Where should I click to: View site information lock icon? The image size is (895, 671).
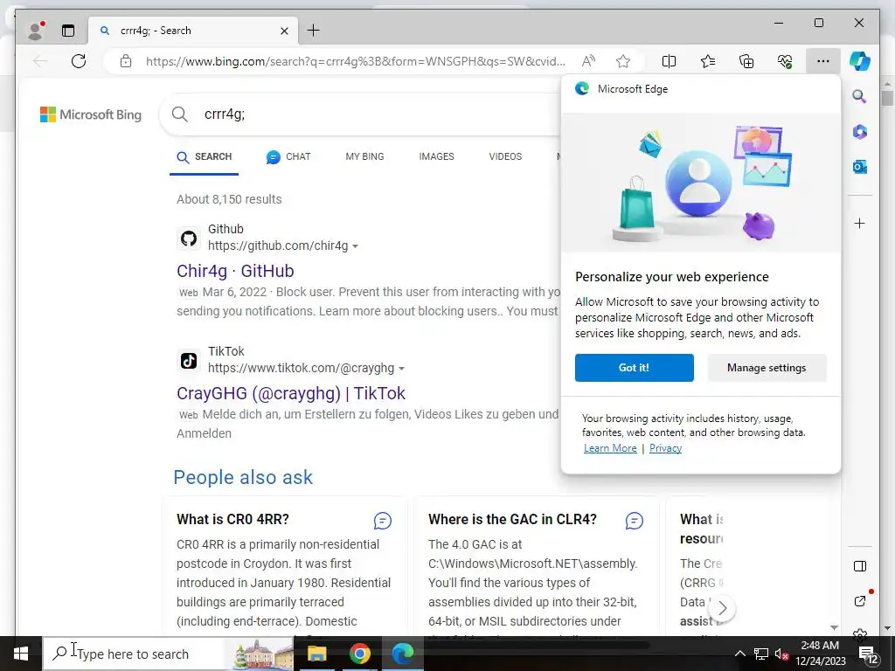[126, 61]
